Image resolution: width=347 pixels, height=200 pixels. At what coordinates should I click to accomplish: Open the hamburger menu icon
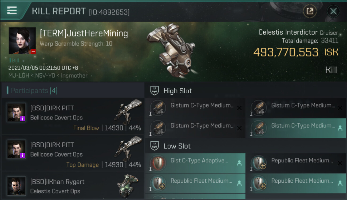[12, 10]
